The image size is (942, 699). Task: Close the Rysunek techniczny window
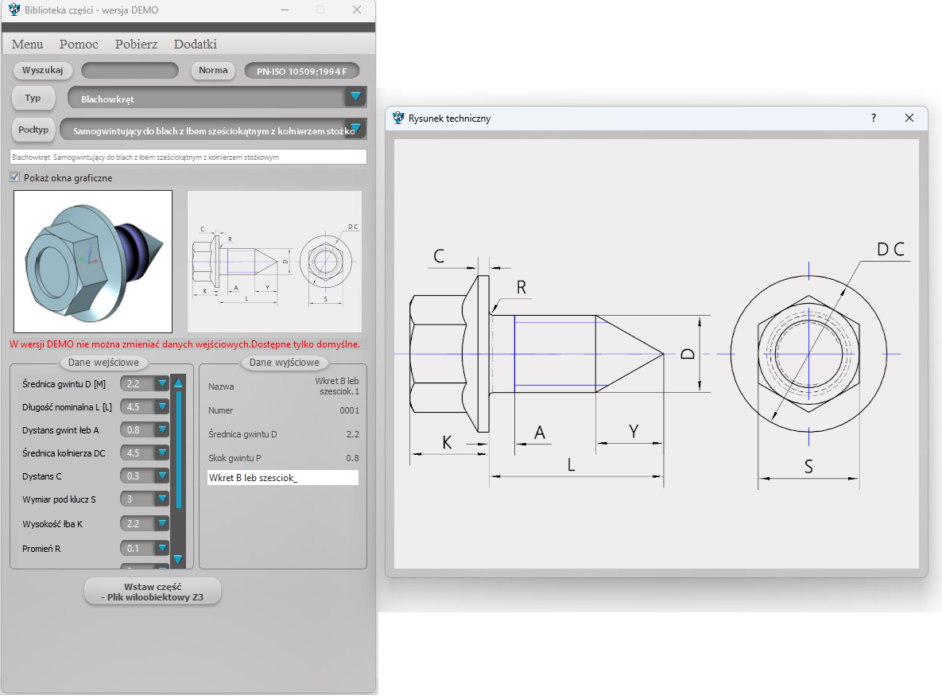pos(909,118)
